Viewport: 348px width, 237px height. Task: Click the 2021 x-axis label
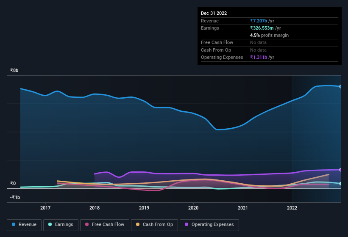[243, 208]
